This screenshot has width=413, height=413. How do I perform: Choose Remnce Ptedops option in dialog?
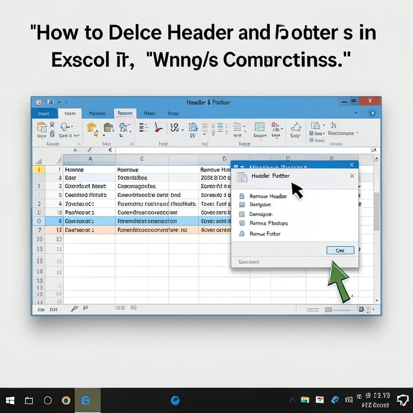coord(268,223)
